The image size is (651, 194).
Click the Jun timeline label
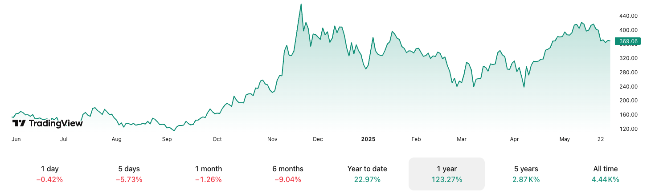point(16,139)
